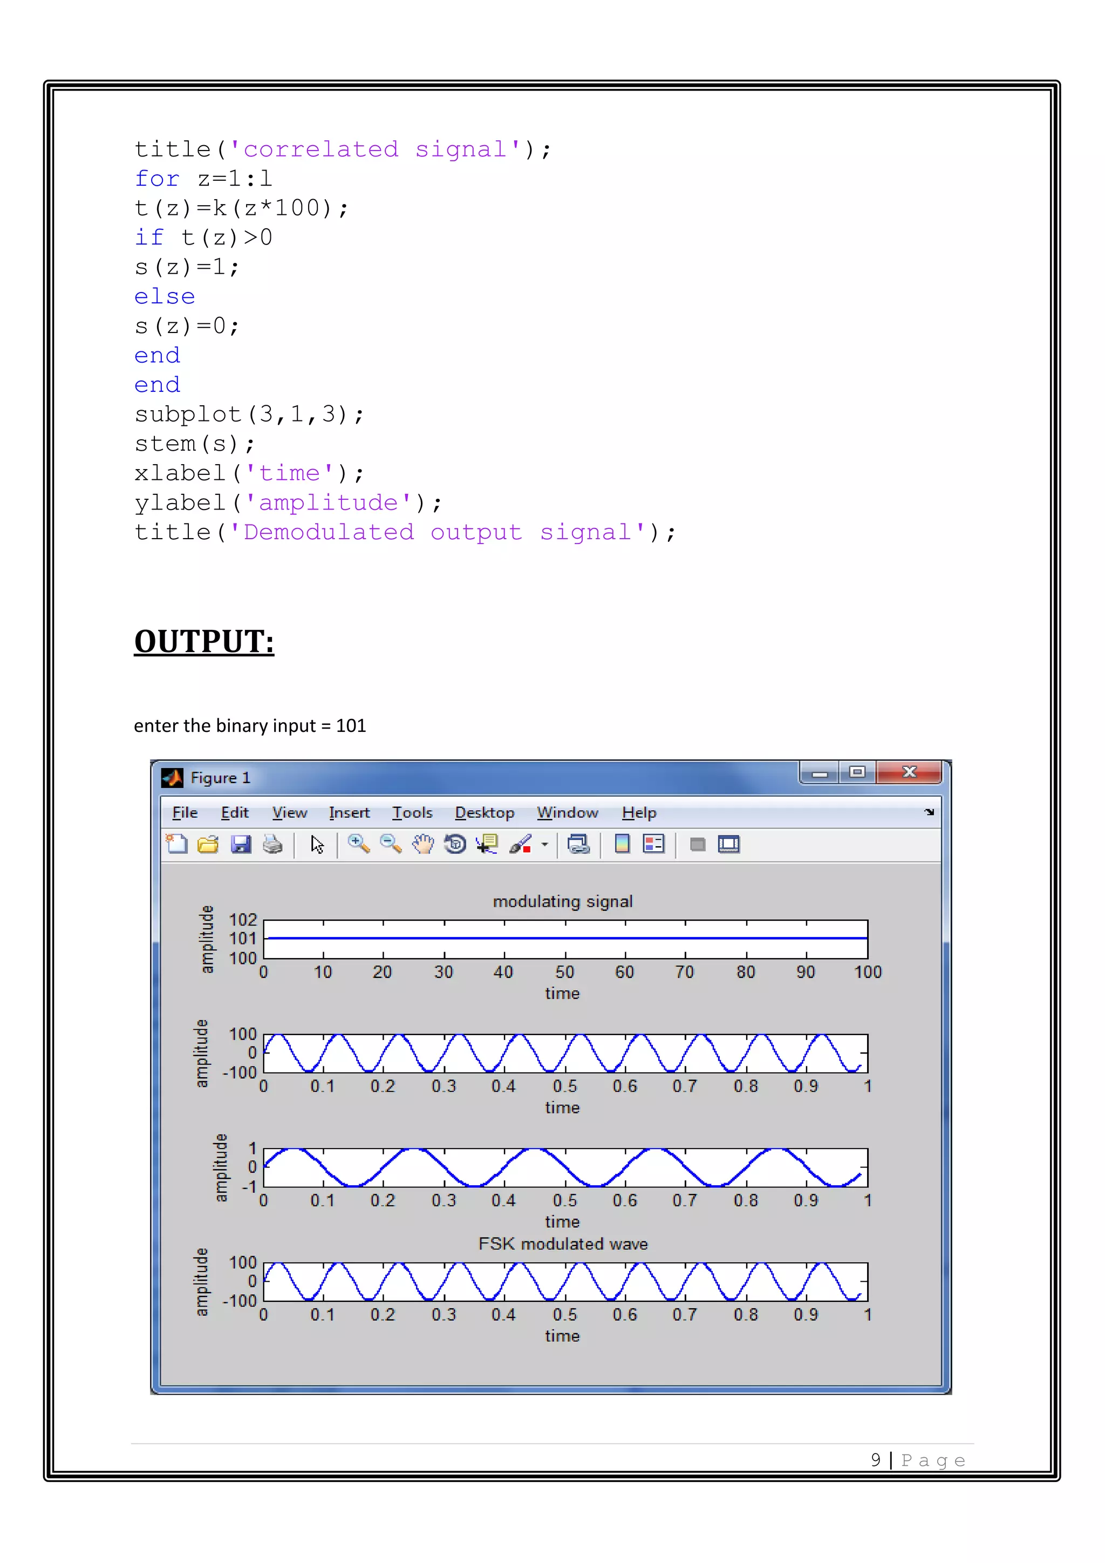
Task: Click the dock figure arrow at menu bar right
Action: click(930, 812)
